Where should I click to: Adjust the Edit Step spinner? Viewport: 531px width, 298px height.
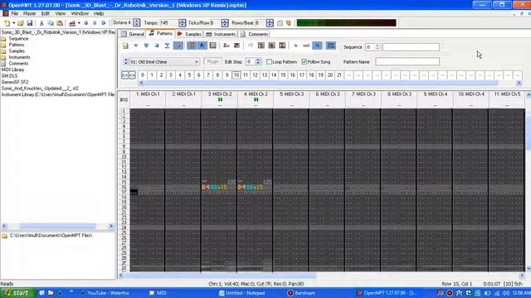tap(258, 62)
